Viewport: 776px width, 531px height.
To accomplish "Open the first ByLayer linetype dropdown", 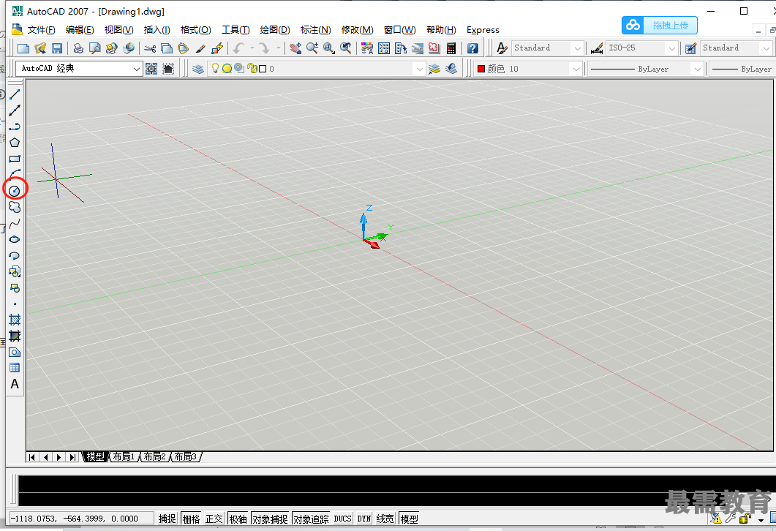I will (x=697, y=69).
